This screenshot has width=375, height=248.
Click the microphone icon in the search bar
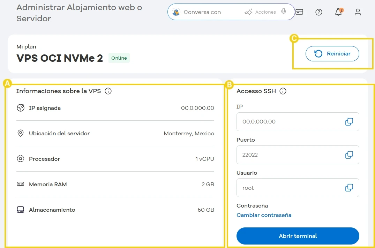(x=283, y=12)
